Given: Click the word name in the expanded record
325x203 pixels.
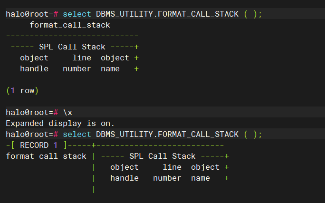Looking at the screenshot, I should click(201, 178).
